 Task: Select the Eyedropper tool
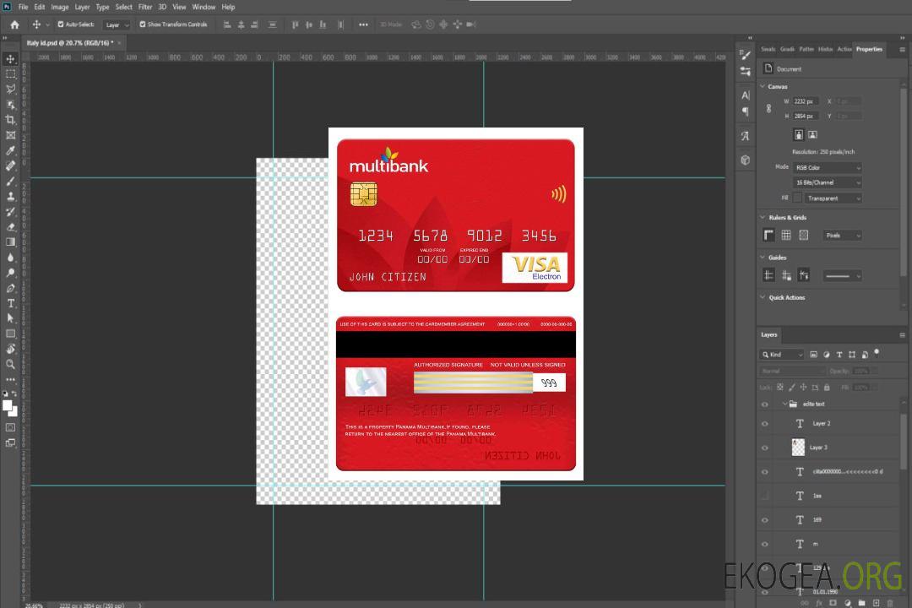click(10, 150)
